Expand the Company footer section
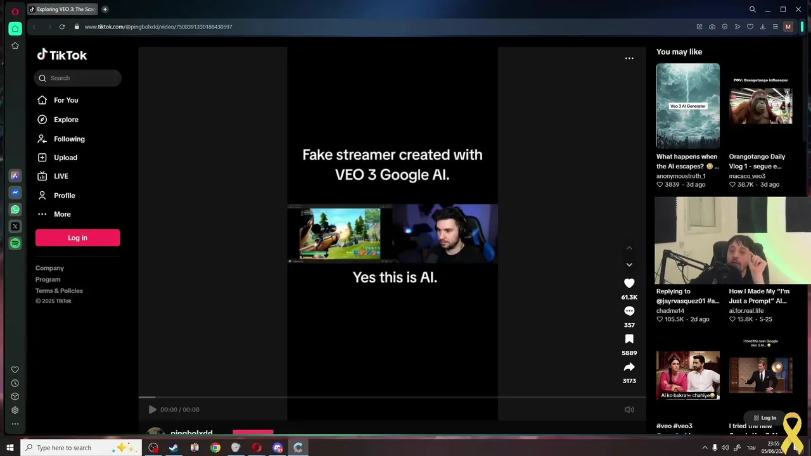Image resolution: width=811 pixels, height=456 pixels. 49,268
